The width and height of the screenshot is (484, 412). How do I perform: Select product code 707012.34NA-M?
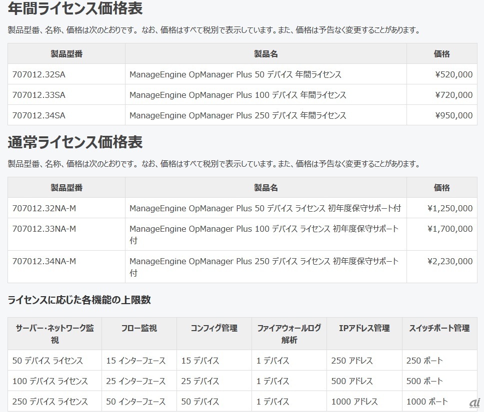coord(44,261)
